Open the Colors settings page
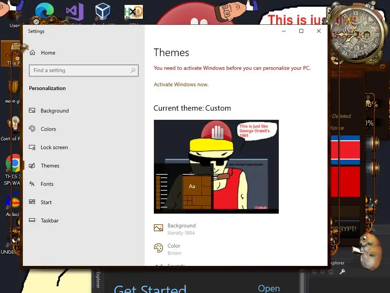The height and width of the screenshot is (293, 390). [48, 129]
